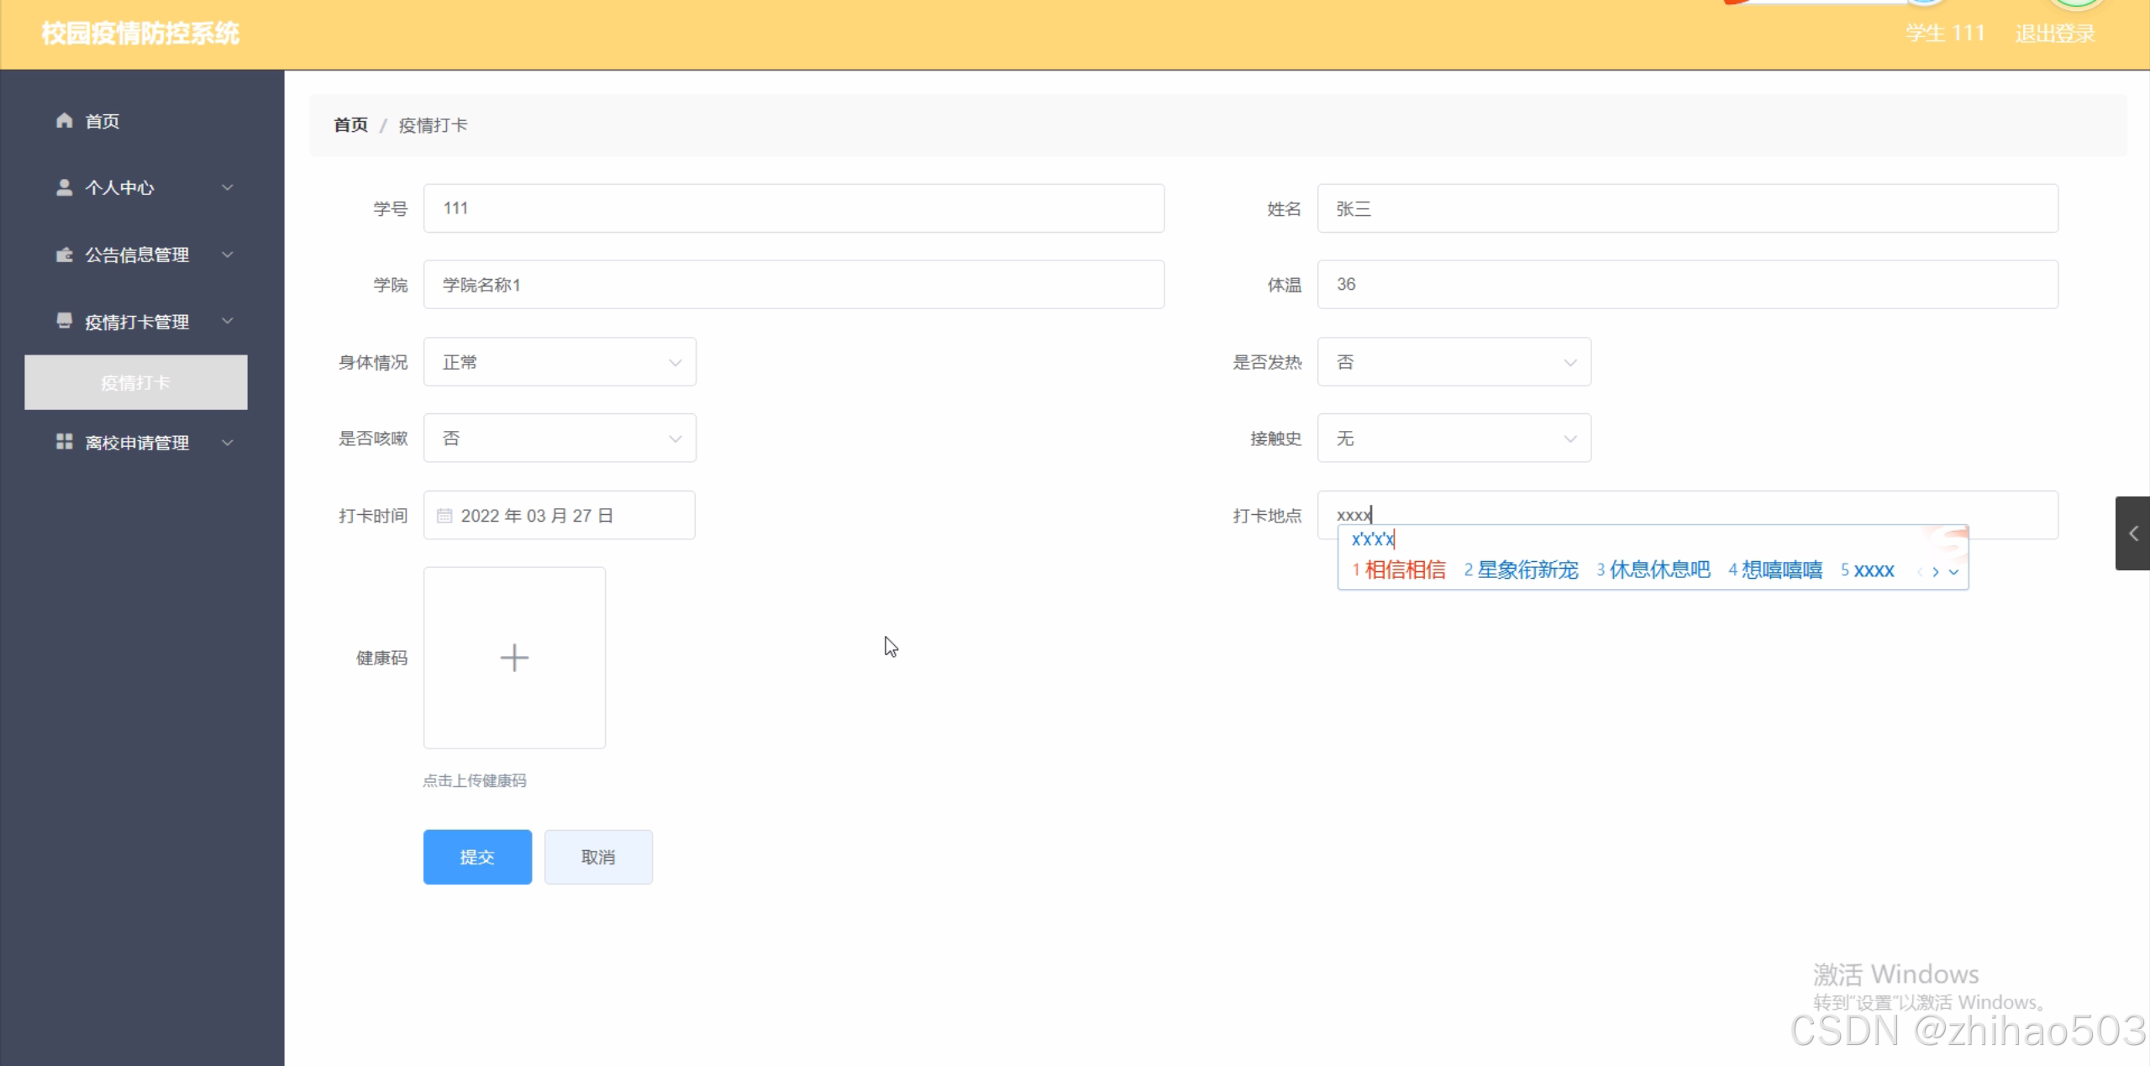Click the 疫情打卡管理 sidebar icon

click(65, 321)
